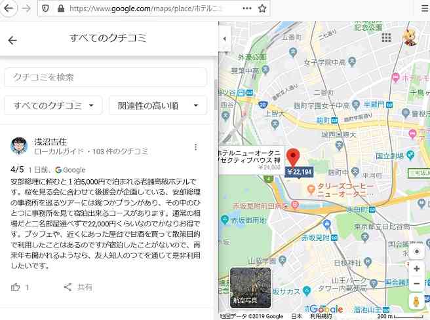Viewport: 430px width, 320px height.
Task: Click the 山脇学園 school marker
Action: tap(283, 260)
